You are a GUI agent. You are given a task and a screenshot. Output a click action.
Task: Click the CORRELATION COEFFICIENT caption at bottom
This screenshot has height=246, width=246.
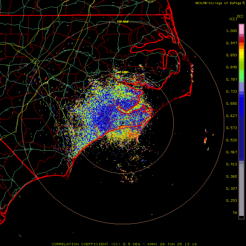(124, 244)
